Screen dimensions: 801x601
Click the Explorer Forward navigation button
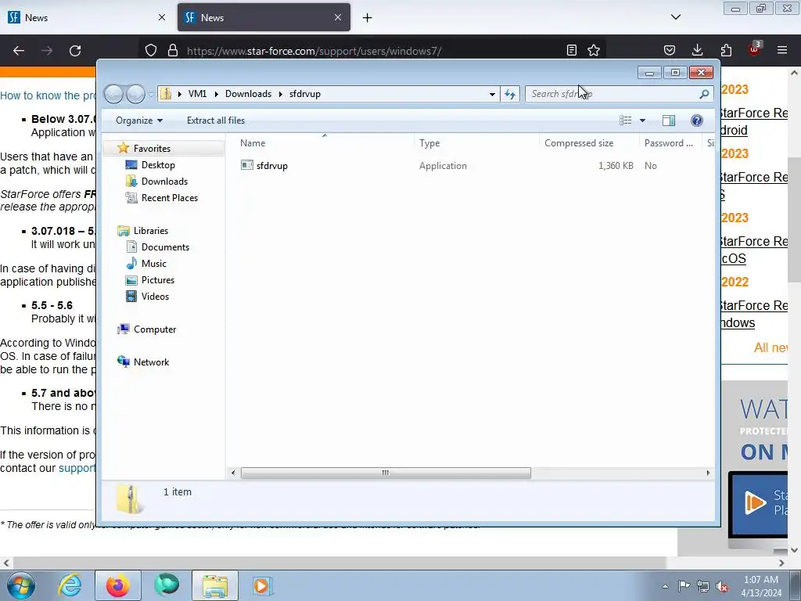pyautogui.click(x=135, y=94)
